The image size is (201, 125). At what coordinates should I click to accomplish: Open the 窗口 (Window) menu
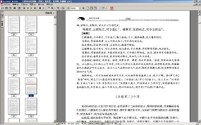click(41, 4)
